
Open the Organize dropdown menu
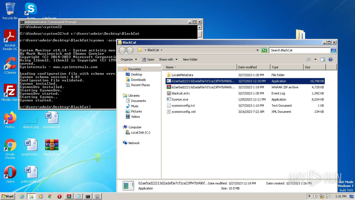click(x=129, y=59)
